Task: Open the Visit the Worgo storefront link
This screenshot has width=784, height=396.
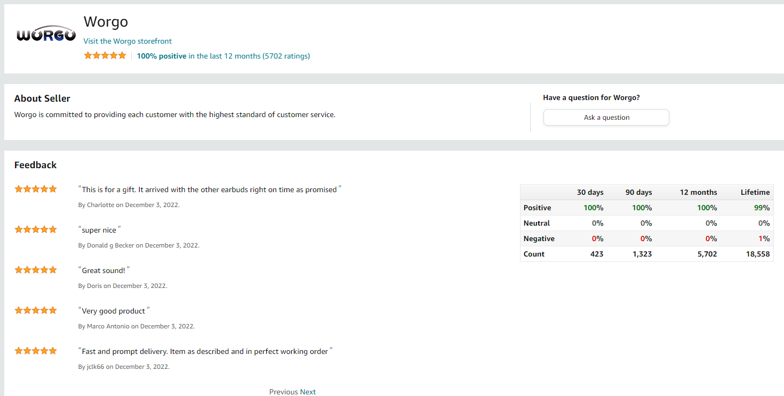Action: 127,41
